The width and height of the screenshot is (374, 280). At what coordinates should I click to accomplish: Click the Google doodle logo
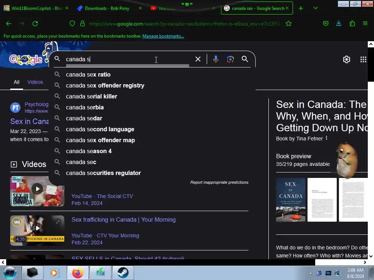point(26,59)
